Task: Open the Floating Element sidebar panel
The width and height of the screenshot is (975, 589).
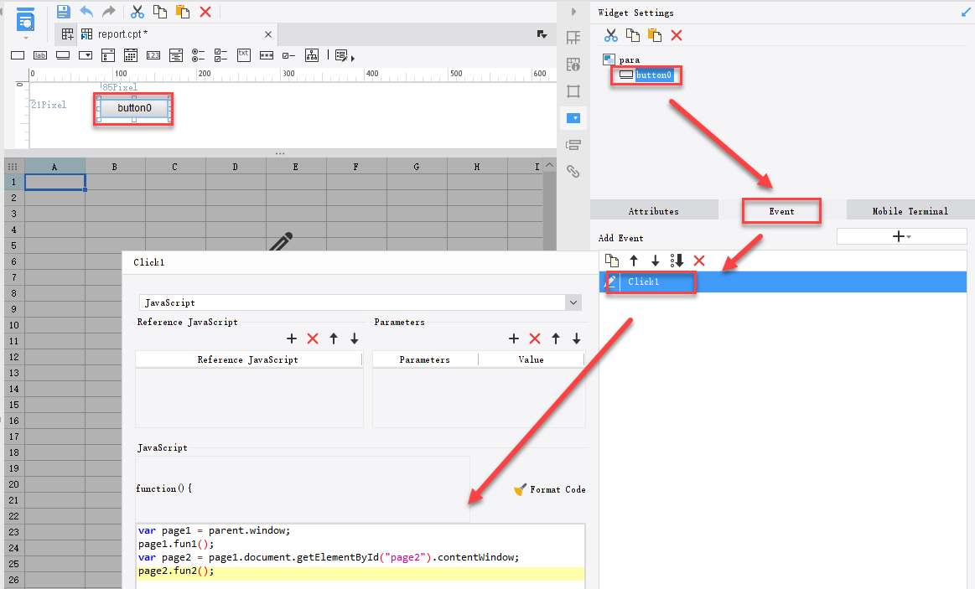Action: coord(573,91)
